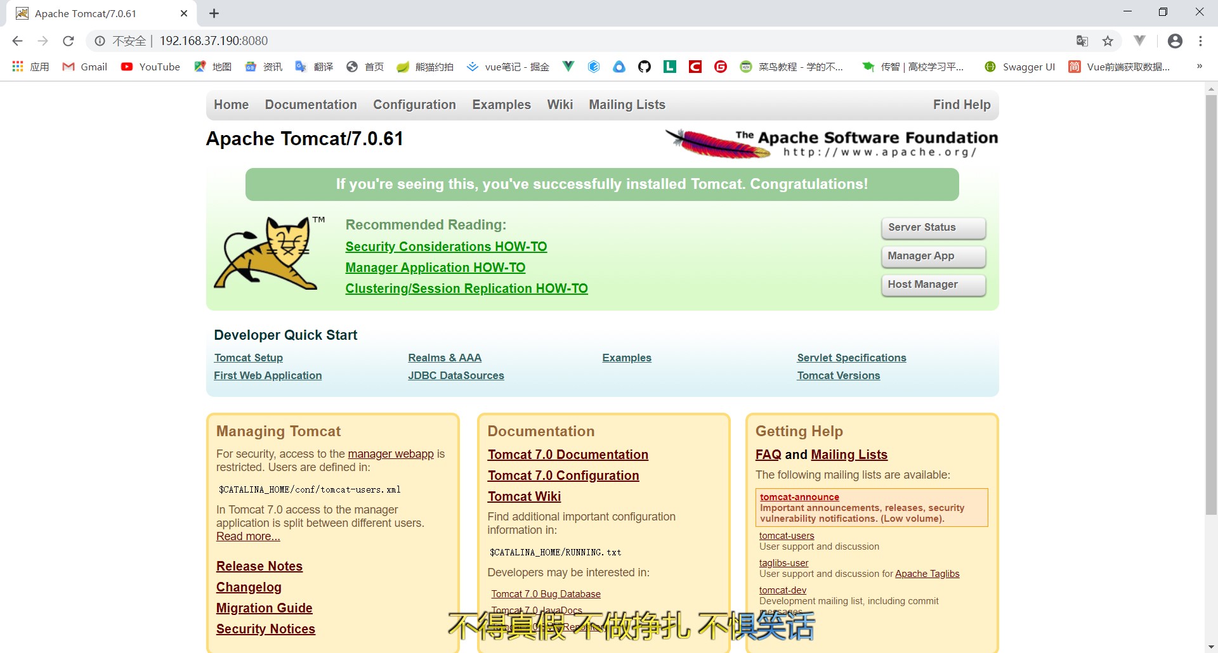
Task: Go back using the browser back arrow
Action: (x=17, y=41)
